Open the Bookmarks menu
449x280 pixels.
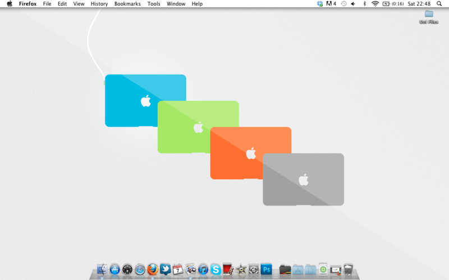tap(127, 4)
